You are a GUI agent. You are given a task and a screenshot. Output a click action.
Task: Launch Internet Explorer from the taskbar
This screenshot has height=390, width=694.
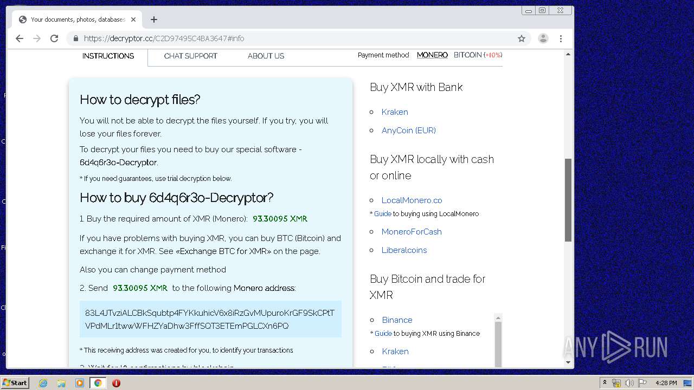[x=43, y=383]
